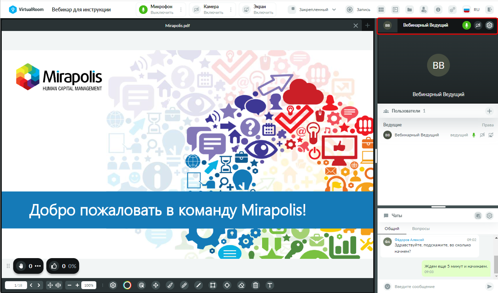The width and height of the screenshot is (498, 293).
Task: Add a user with the Пользователи plus button
Action: tap(489, 111)
